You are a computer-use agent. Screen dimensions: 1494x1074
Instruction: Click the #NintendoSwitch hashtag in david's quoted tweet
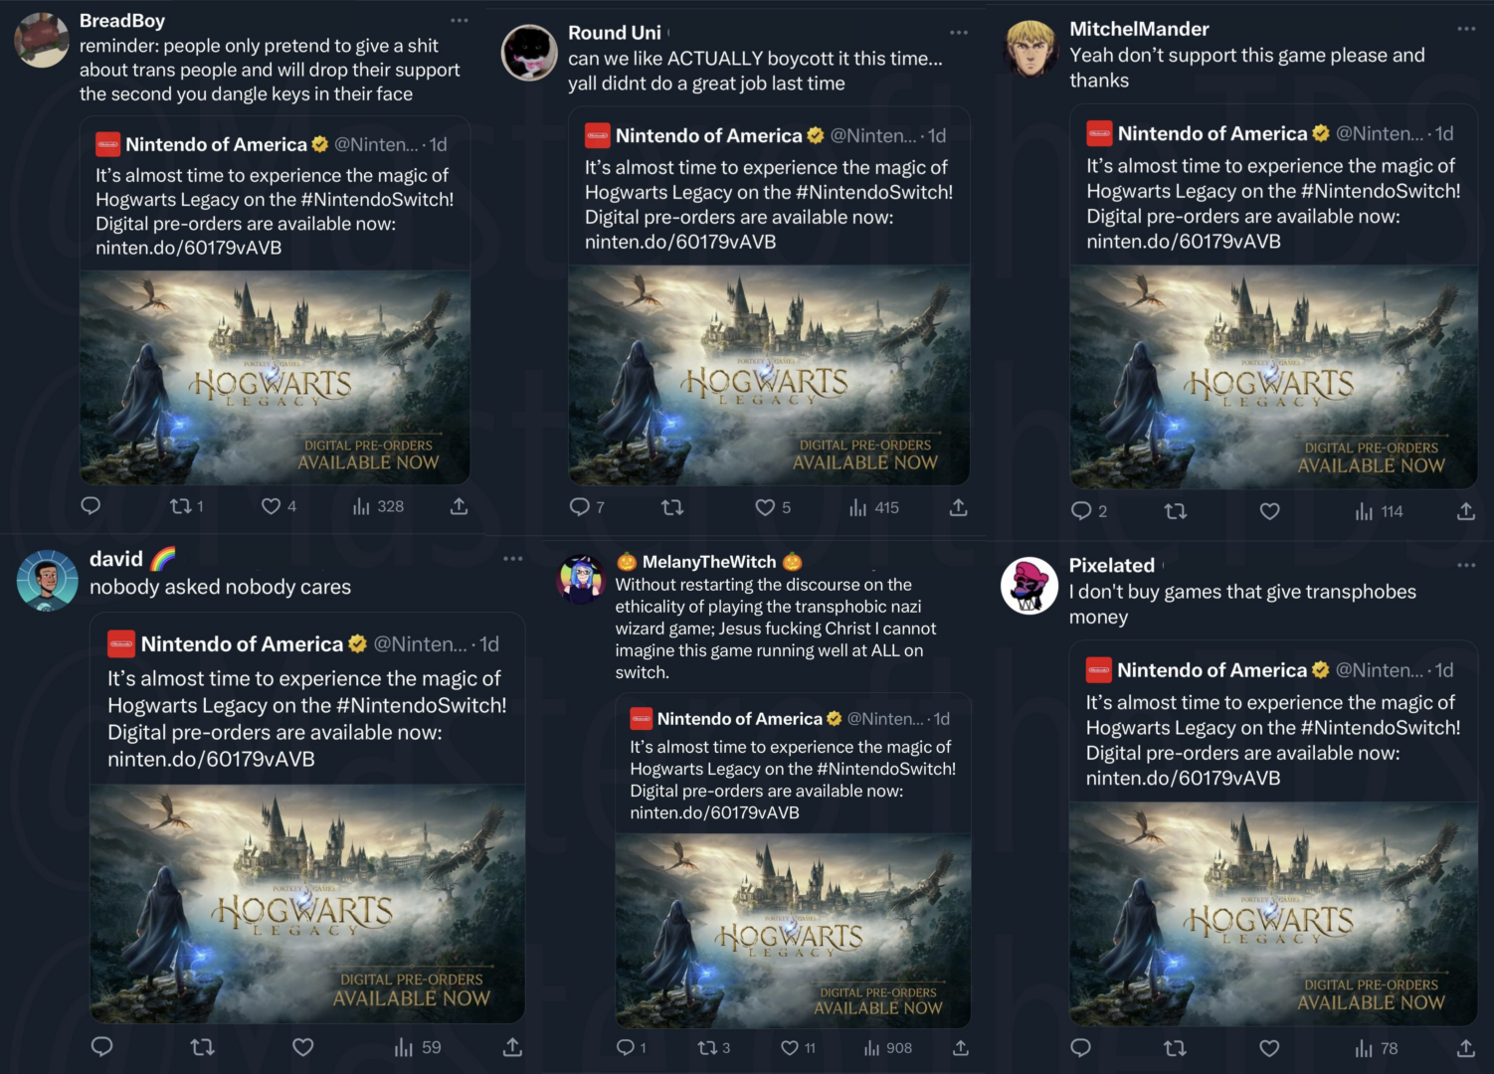click(421, 705)
